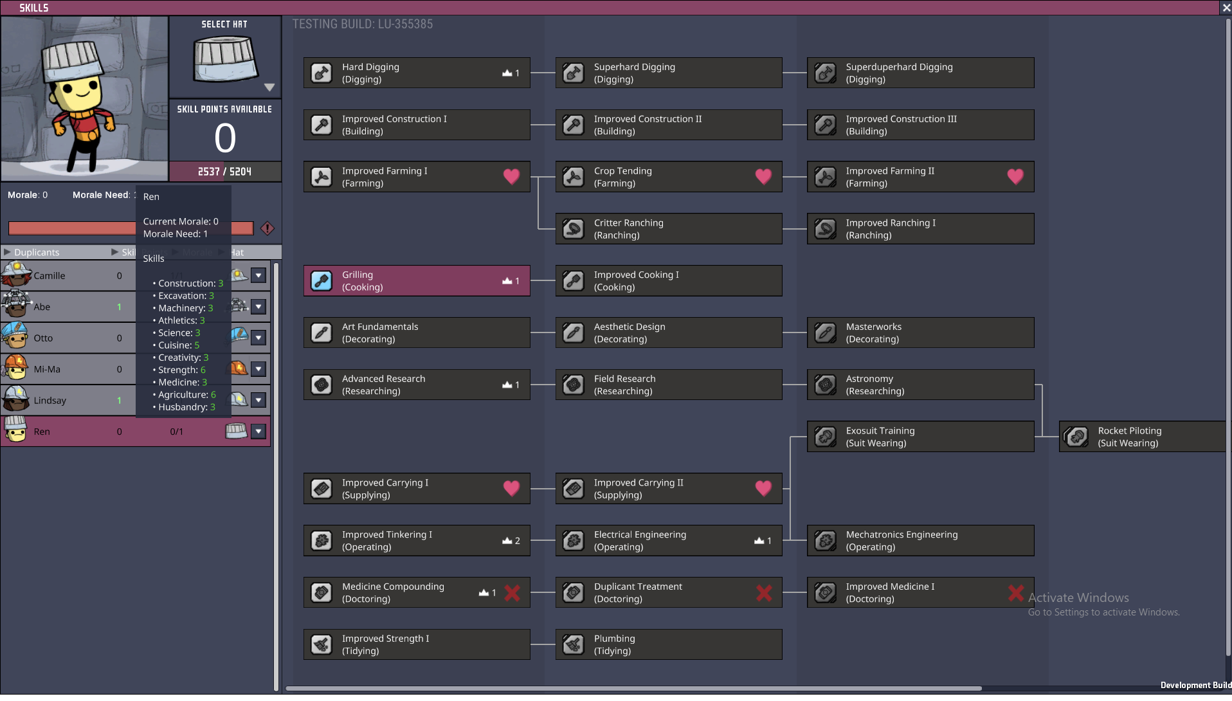Click the Hard Digging skill icon

pyautogui.click(x=321, y=73)
